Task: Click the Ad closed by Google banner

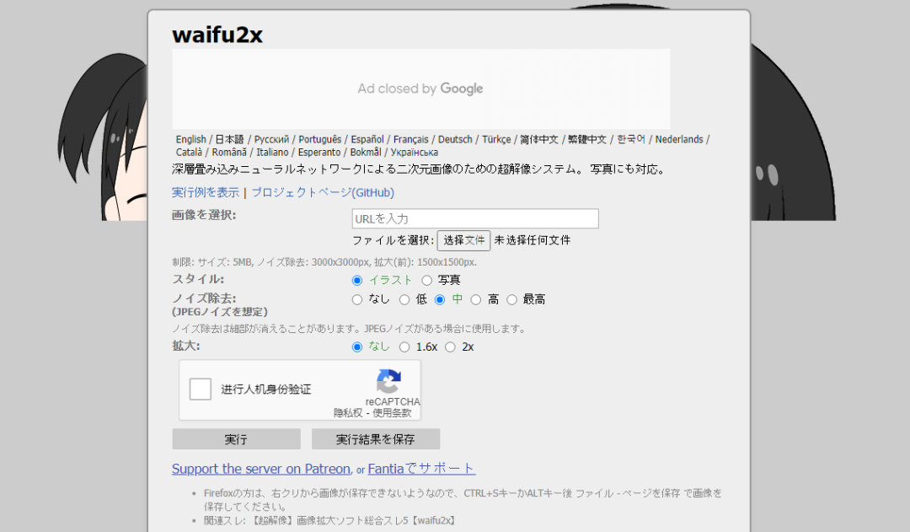Action: 420,89
